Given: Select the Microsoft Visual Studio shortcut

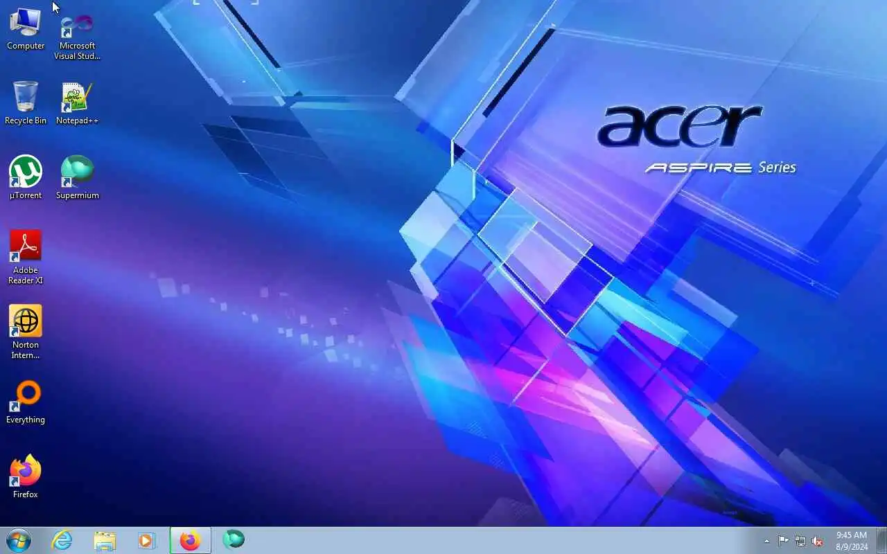Looking at the screenshot, I should (x=77, y=36).
